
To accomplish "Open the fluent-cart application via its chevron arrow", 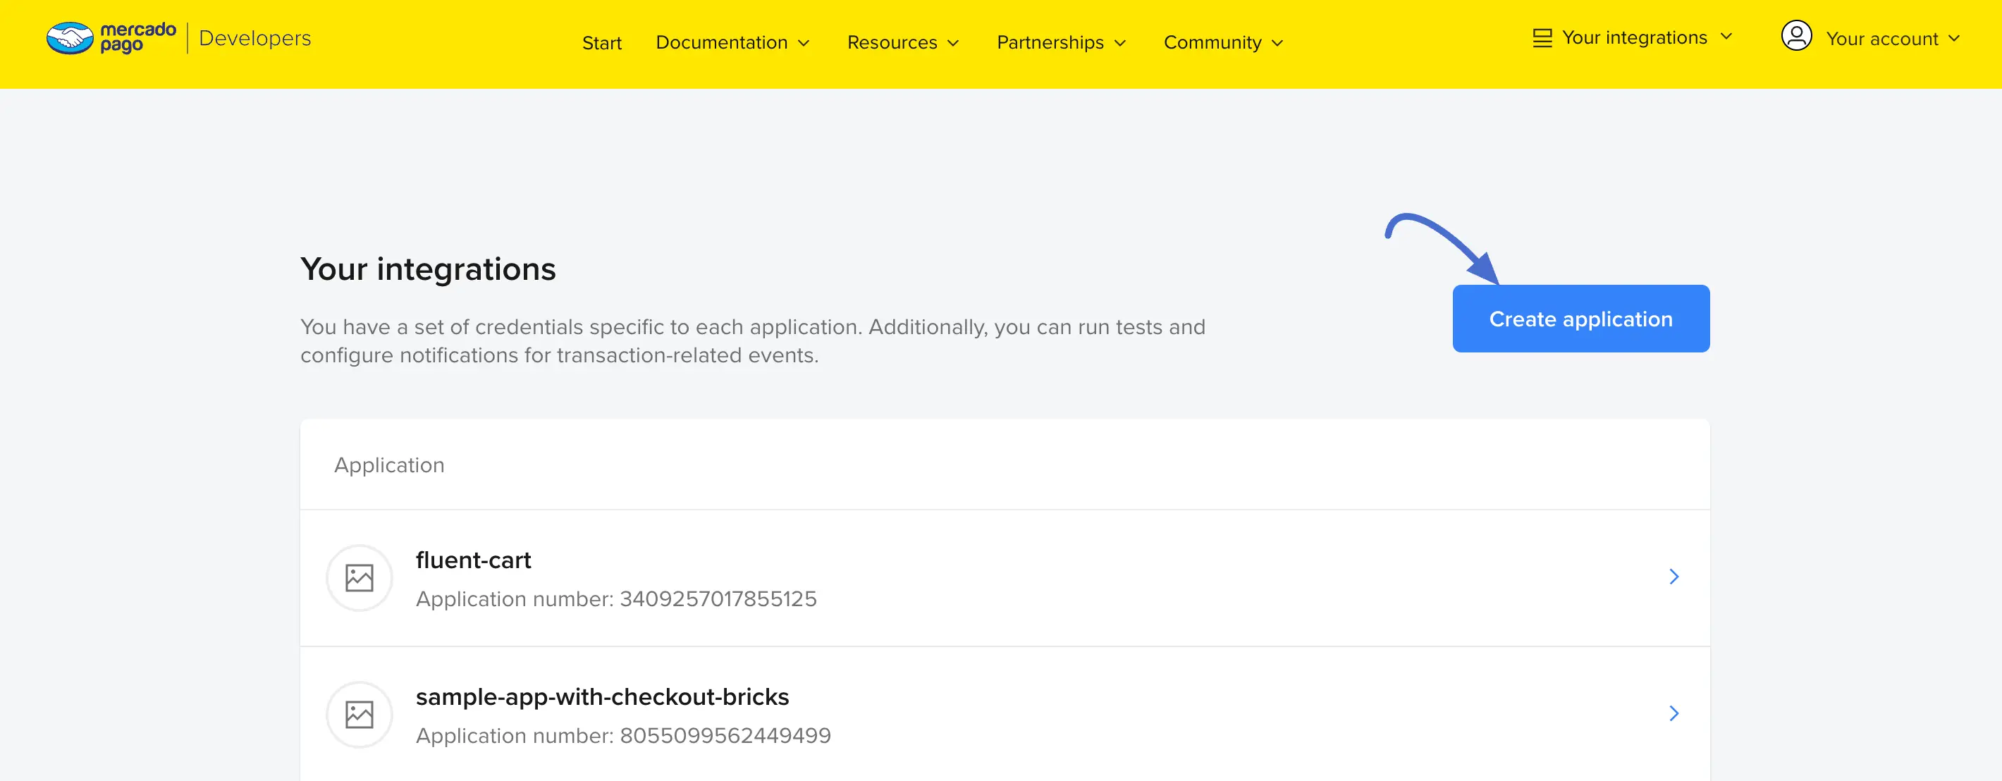I will [1674, 577].
